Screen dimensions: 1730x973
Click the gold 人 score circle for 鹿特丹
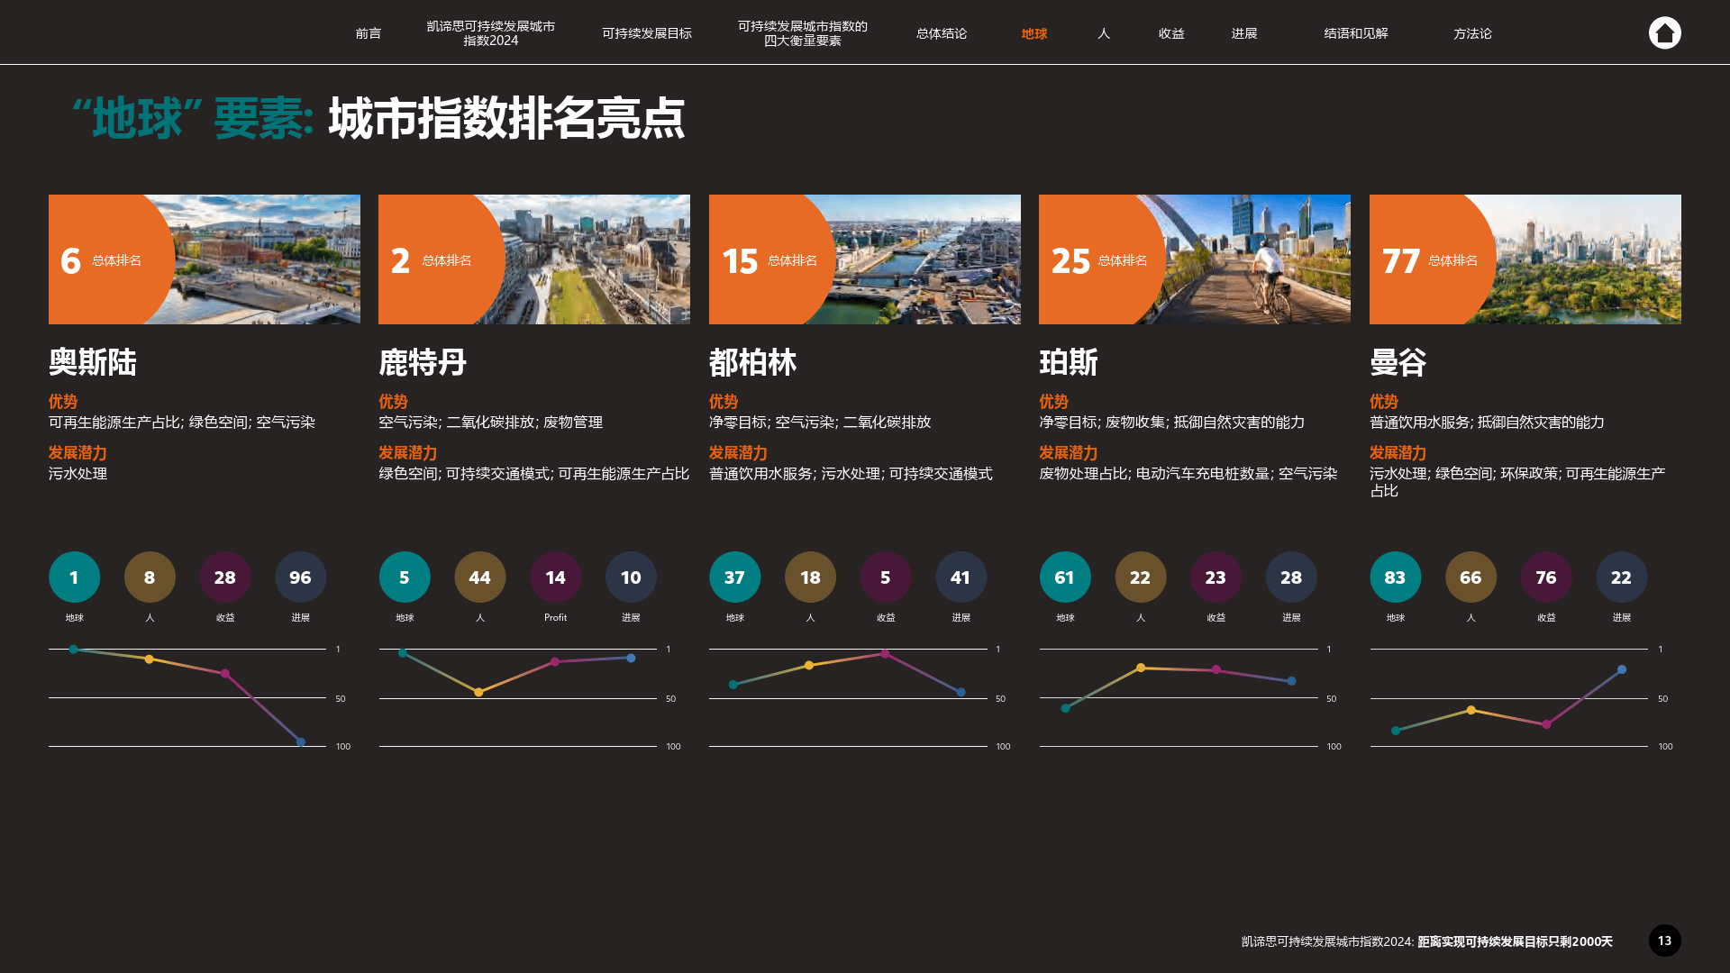tap(480, 577)
